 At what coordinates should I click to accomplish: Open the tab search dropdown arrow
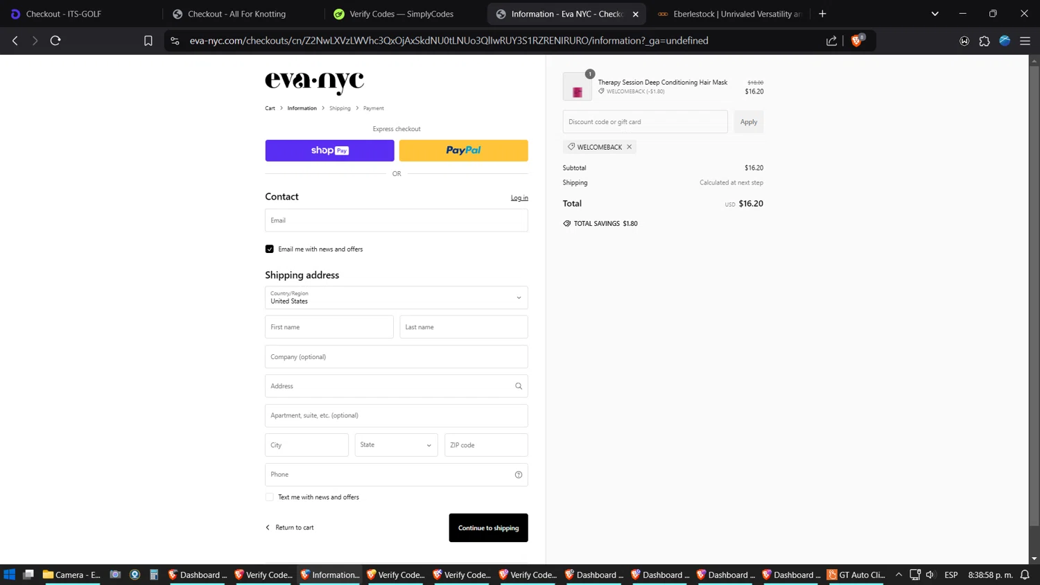935,14
